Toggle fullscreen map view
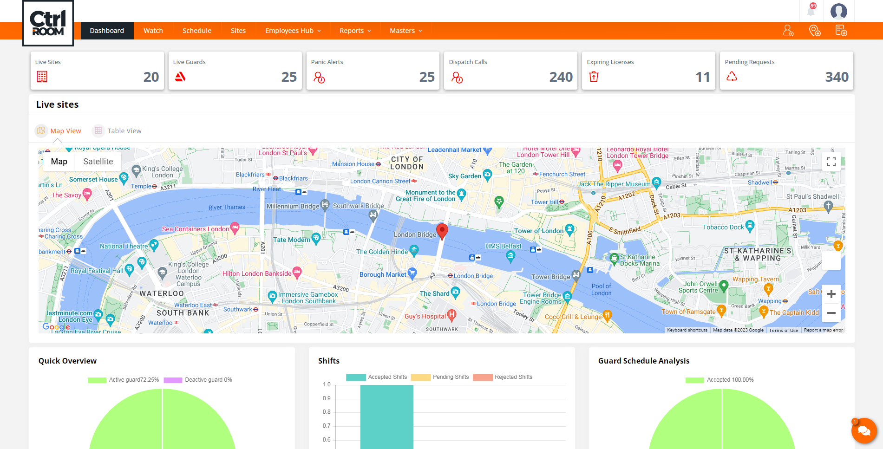The height and width of the screenshot is (449, 883). (831, 162)
